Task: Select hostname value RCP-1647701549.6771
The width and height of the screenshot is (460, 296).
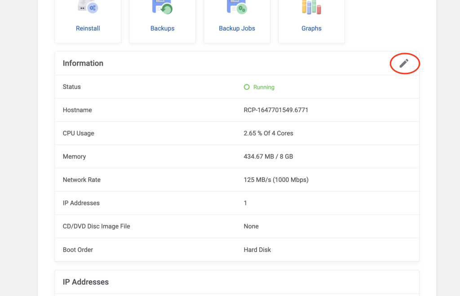Action: point(276,110)
